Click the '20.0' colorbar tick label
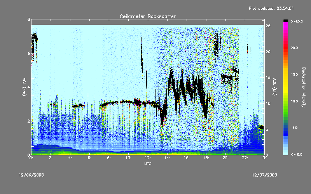Image resolution: width=311 pixels, height=194 pixels. [x=295, y=48]
